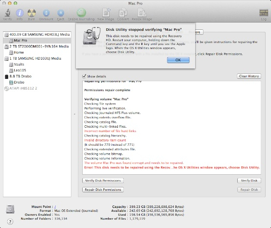This screenshot has width=271, height=228.
Task: Click the Used 156.54 GB value
Action: (157, 215)
